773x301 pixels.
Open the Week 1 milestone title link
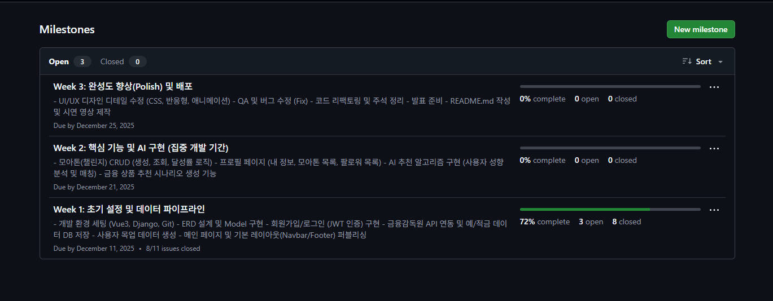(x=129, y=209)
